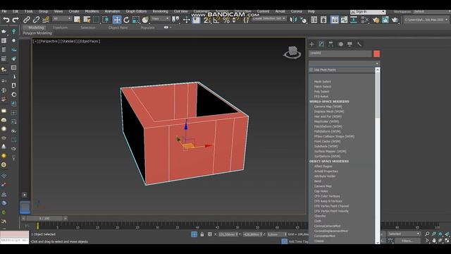The width and height of the screenshot is (451, 254).
Task: Open project folder path dropdown
Action: [x=426, y=20]
